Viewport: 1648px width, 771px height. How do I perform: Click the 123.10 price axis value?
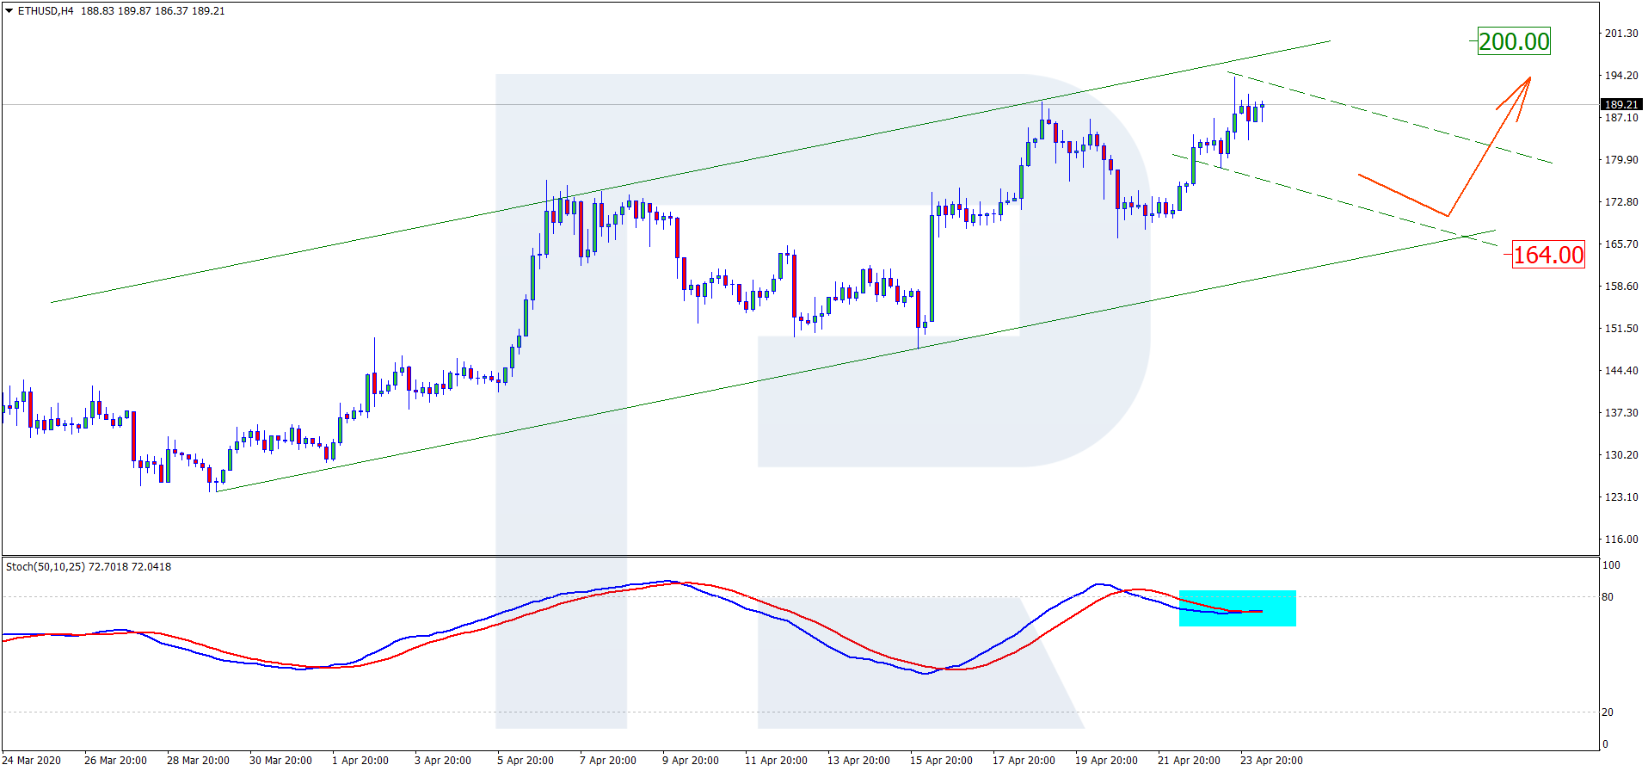tap(1621, 497)
